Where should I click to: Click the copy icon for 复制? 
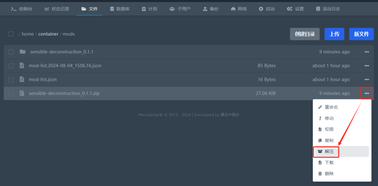[x=320, y=140]
